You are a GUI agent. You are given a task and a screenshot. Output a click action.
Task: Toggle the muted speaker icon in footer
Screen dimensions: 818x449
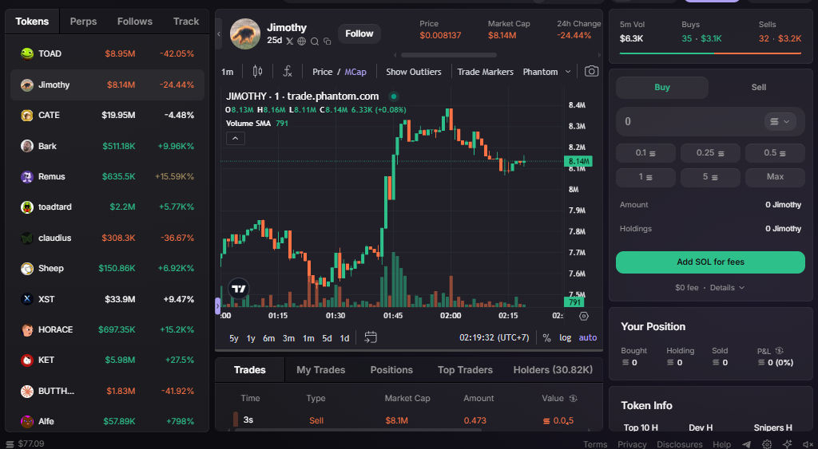[x=808, y=444]
